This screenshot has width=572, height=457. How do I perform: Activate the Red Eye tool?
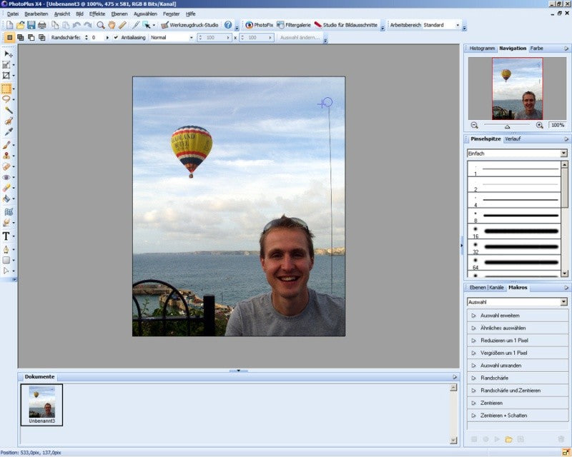6,177
